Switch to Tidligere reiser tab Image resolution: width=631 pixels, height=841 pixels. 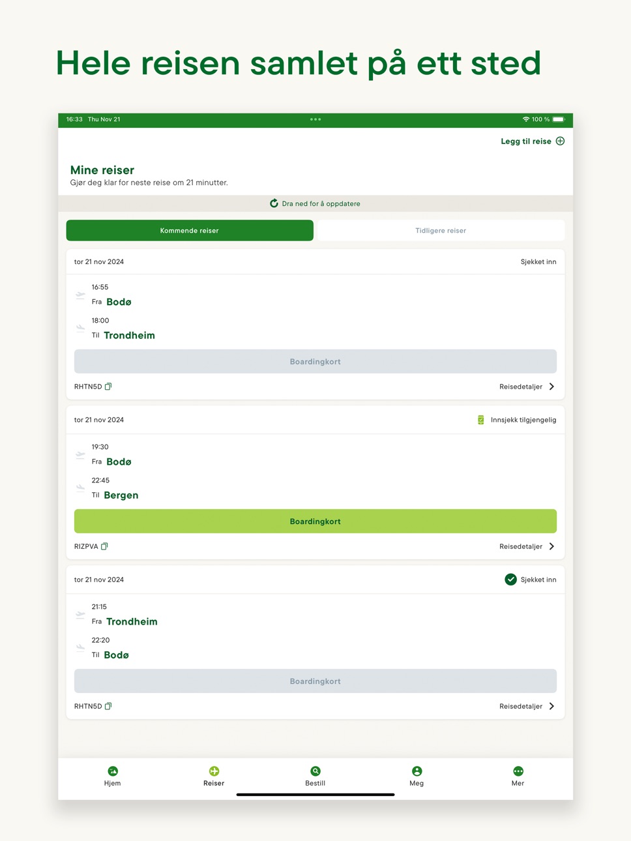point(441,230)
